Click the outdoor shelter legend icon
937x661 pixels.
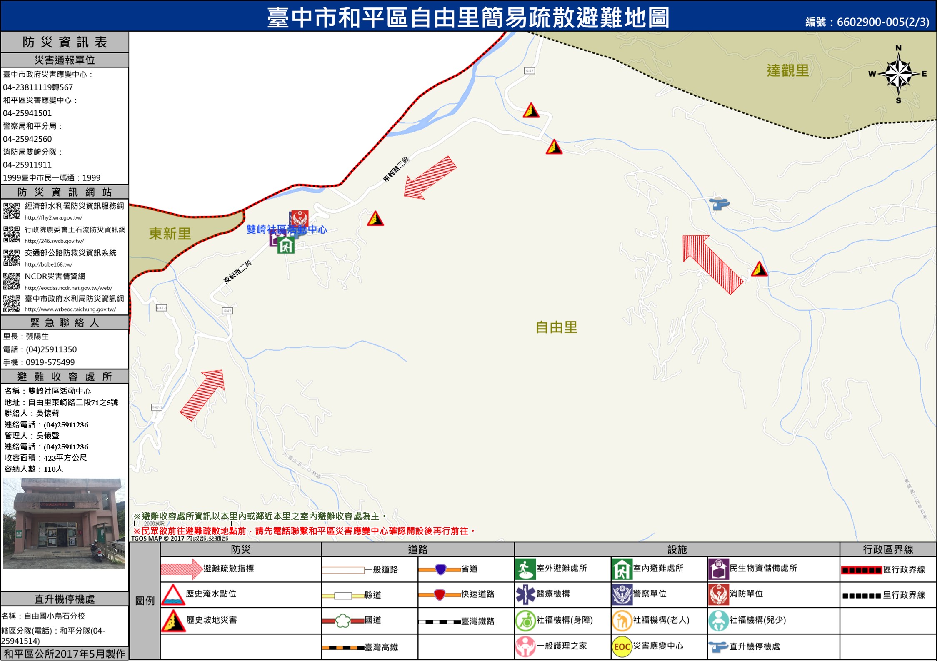click(x=525, y=569)
